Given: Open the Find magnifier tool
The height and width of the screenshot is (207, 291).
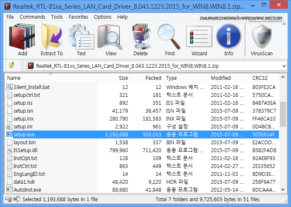Looking at the screenshot, I should 170,36.
